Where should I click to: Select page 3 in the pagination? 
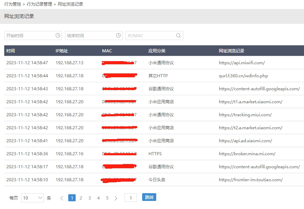pyautogui.click(x=90, y=198)
